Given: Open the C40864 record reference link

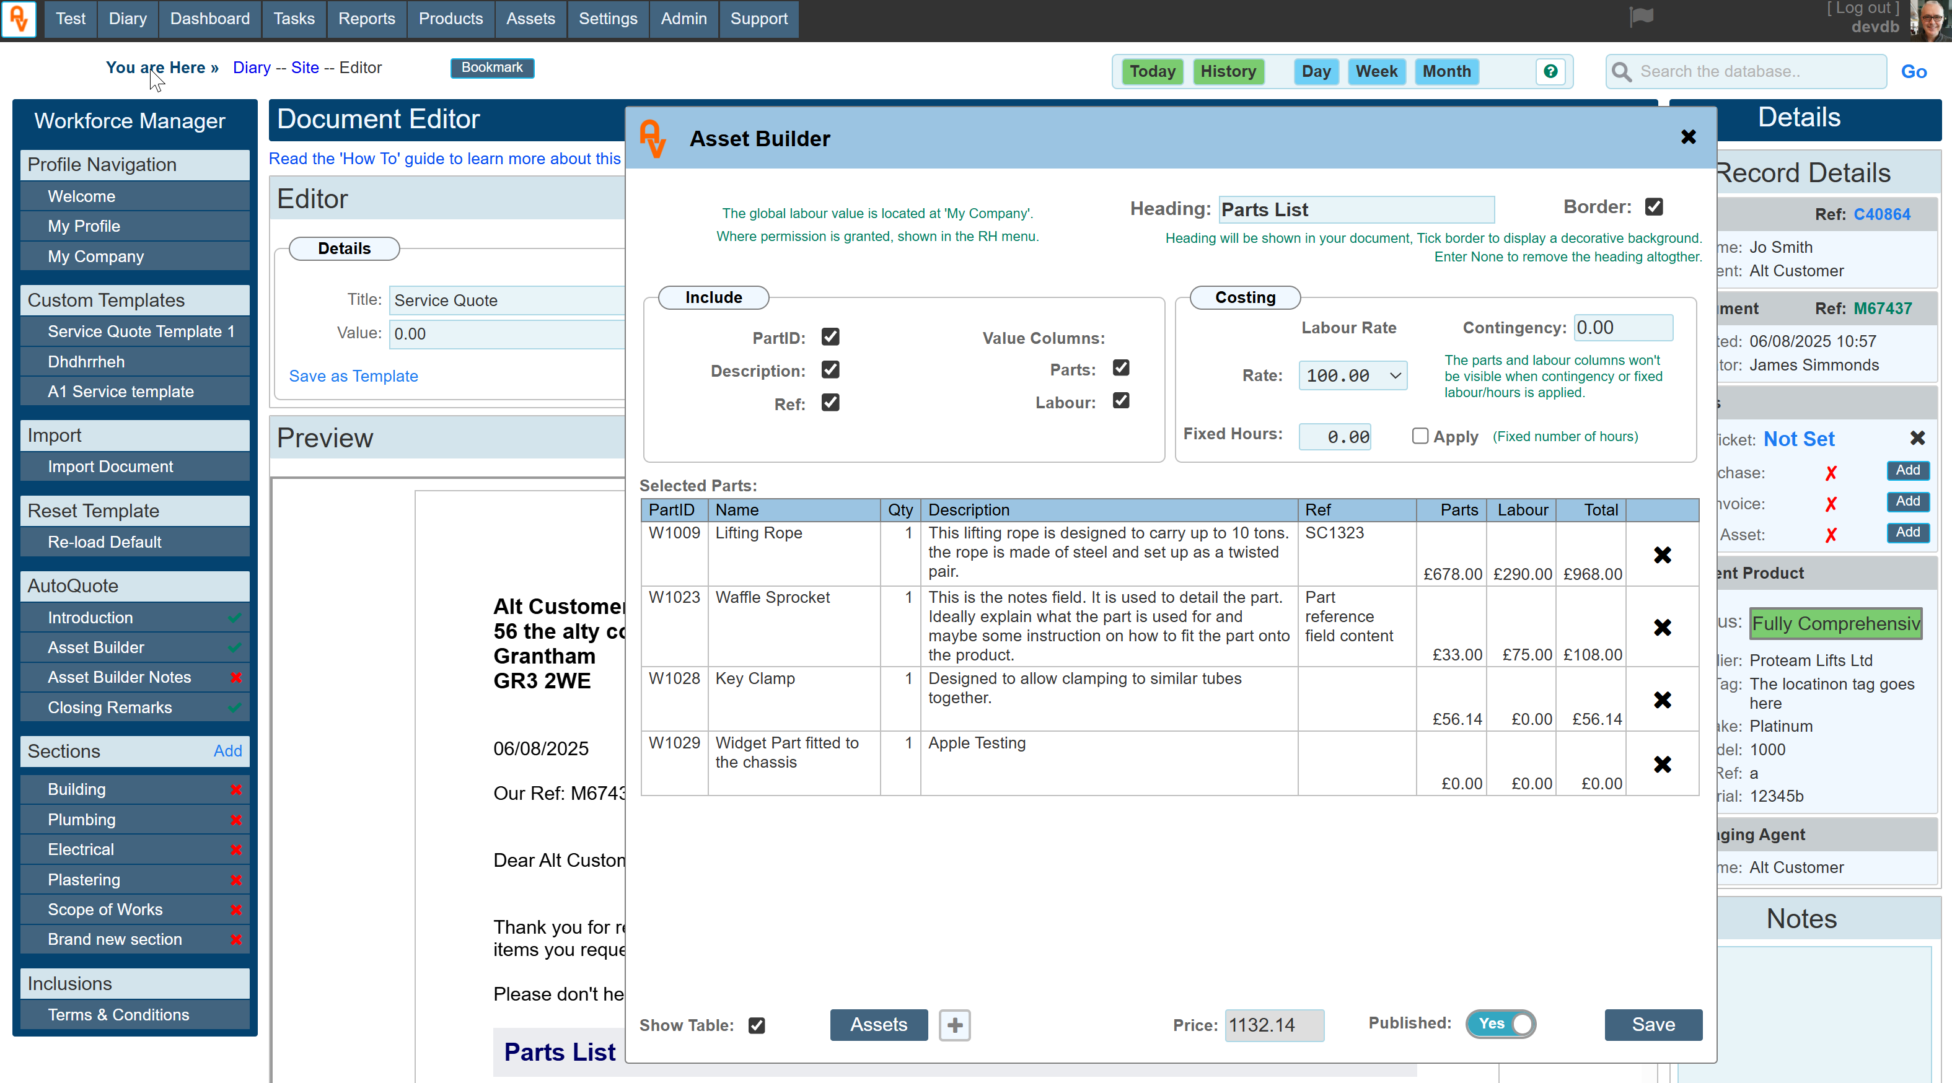Looking at the screenshot, I should coord(1881,214).
